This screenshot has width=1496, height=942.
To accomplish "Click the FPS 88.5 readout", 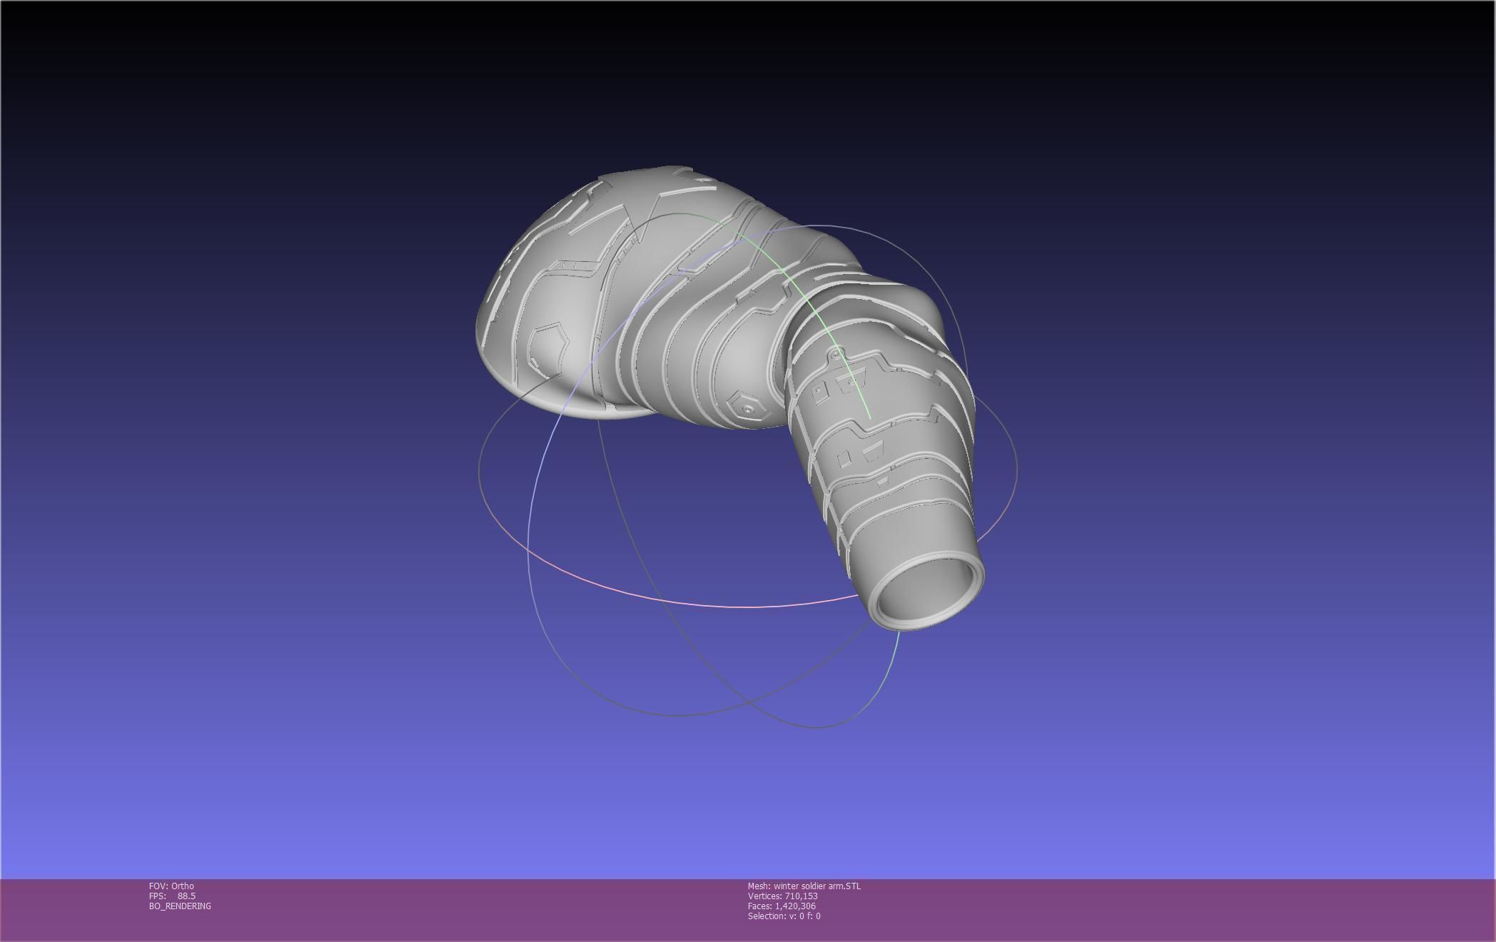I will coord(172,896).
